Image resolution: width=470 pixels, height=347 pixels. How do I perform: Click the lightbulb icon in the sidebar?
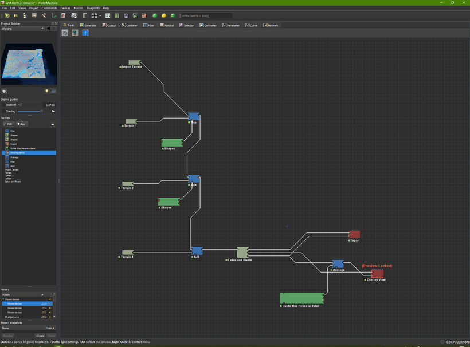(46, 91)
